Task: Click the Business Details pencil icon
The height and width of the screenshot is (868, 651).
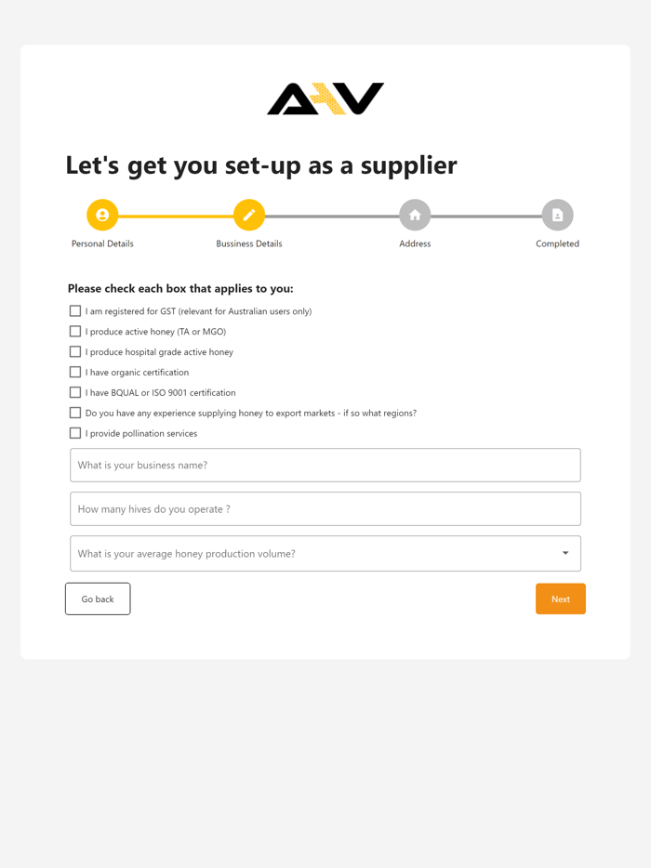Action: [249, 215]
